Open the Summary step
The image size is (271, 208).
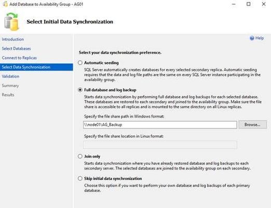click(x=10, y=86)
